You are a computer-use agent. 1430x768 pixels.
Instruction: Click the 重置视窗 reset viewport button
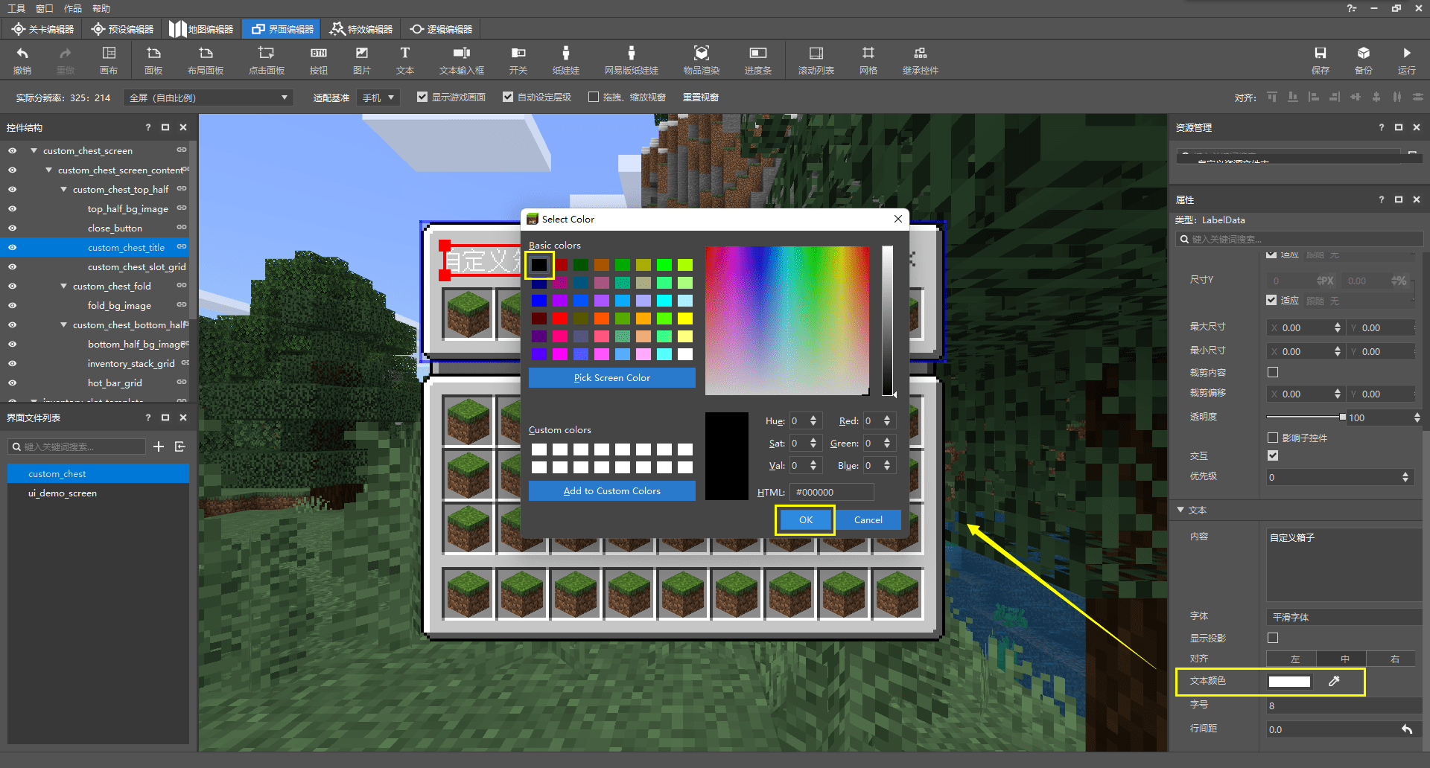pyautogui.click(x=701, y=97)
